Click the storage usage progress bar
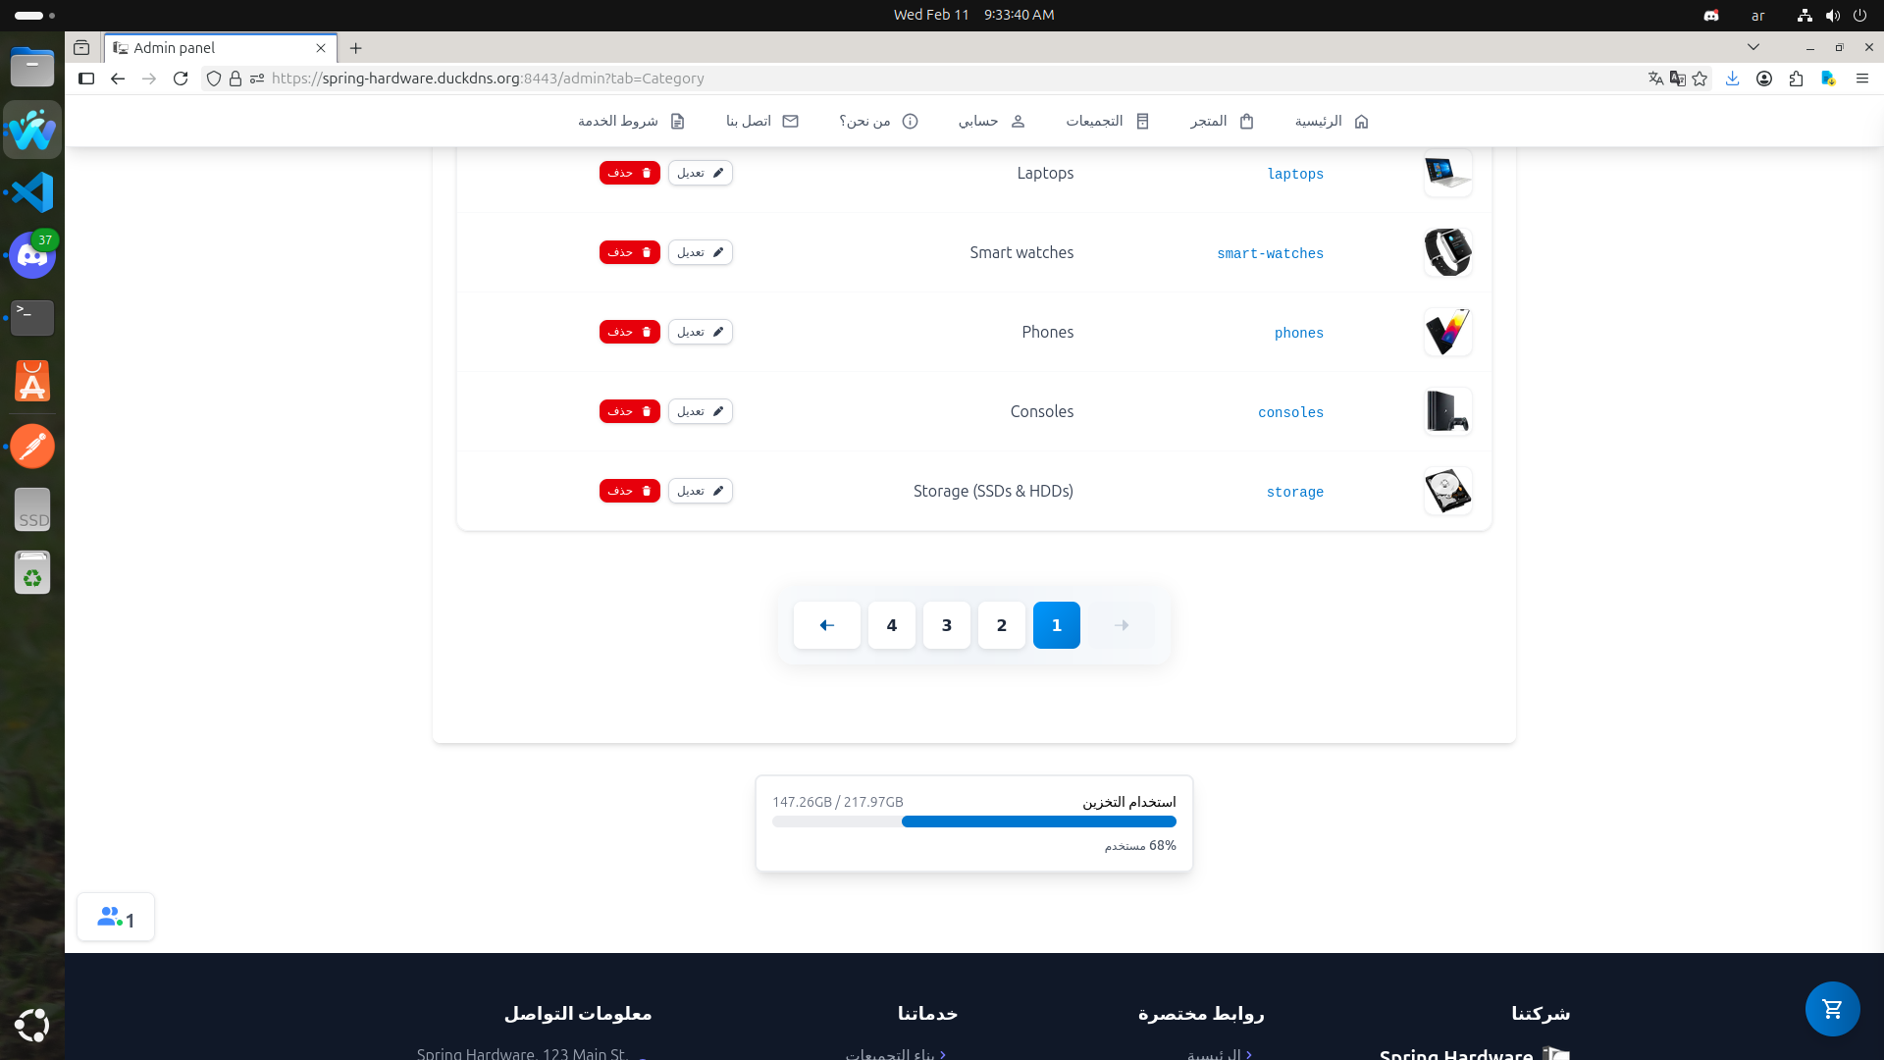1884x1060 pixels. [973, 821]
